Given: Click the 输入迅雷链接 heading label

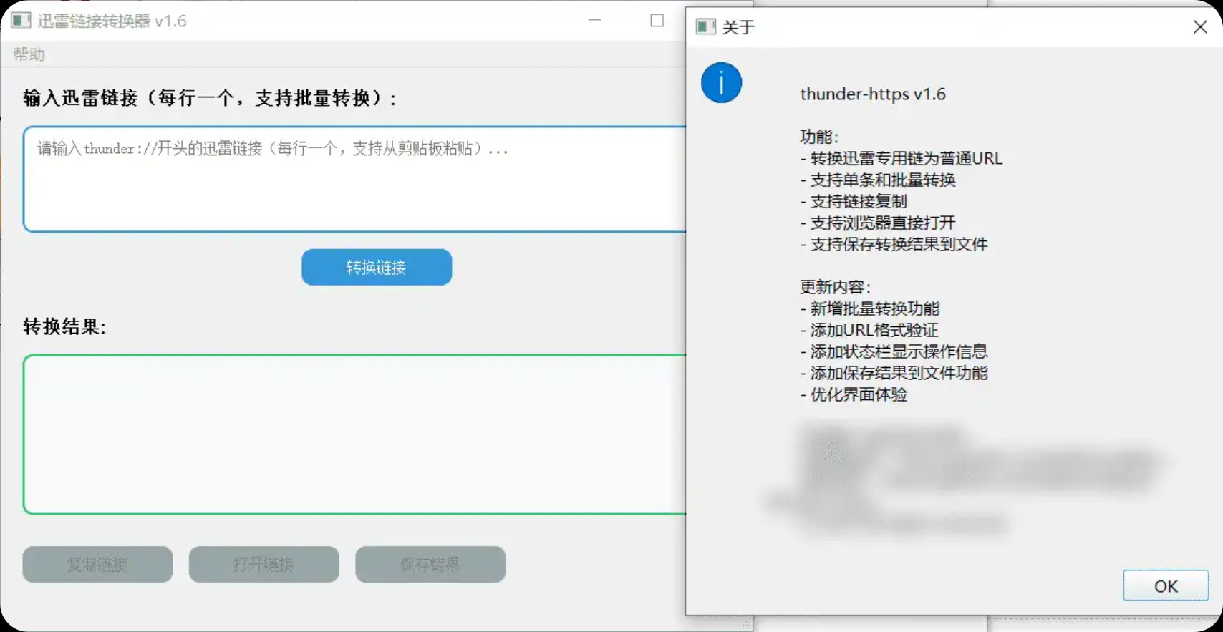Looking at the screenshot, I should tap(210, 98).
